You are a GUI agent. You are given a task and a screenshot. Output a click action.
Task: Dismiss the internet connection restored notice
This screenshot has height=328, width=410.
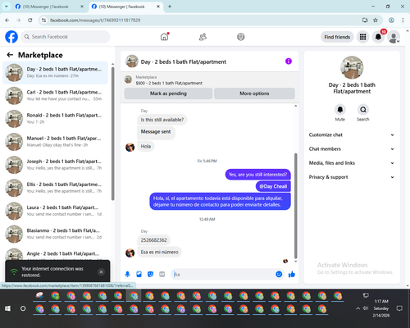pyautogui.click(x=101, y=271)
